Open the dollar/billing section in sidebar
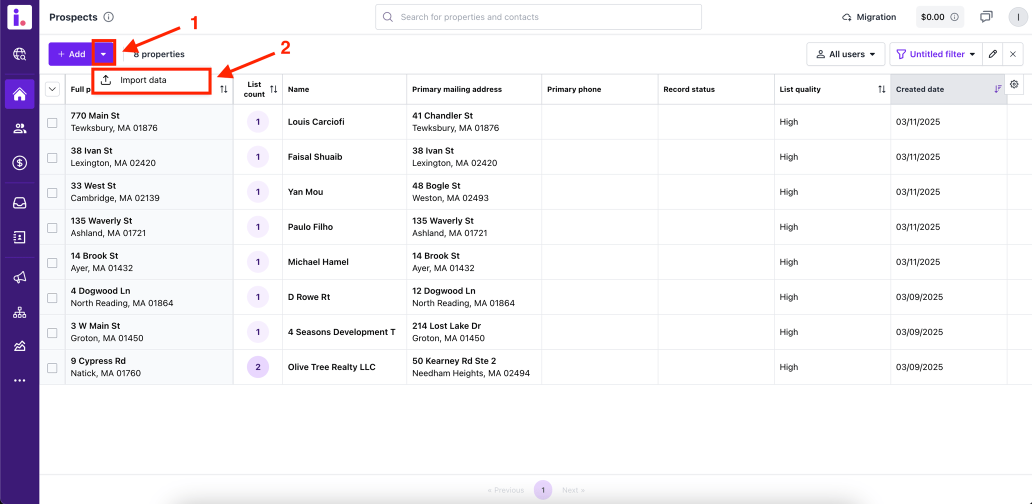 [19, 162]
